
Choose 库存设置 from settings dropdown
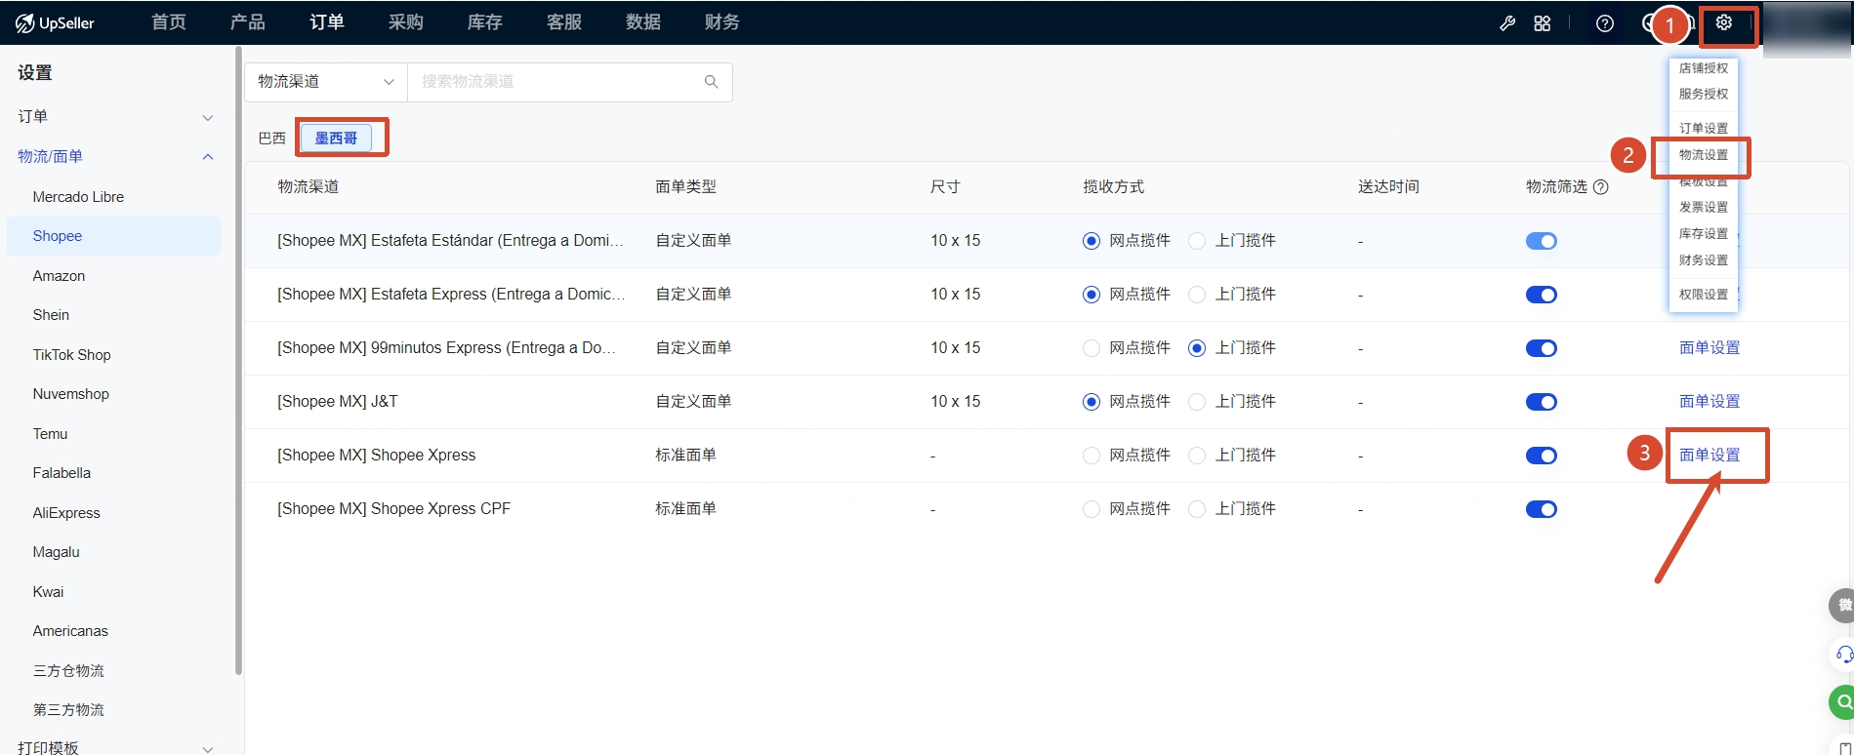1704,234
